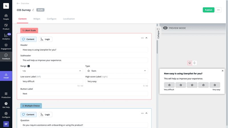Click the pencil icon beside CES Survey
The width and height of the screenshot is (228, 128).
[x=33, y=10]
